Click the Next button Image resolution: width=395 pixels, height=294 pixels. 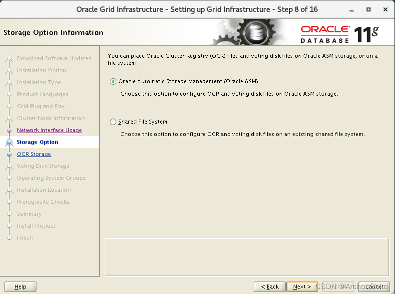pos(302,287)
